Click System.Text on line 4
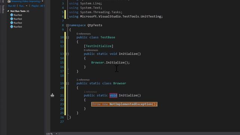Viewport: 240px width, 135px height. click(x=90, y=7)
